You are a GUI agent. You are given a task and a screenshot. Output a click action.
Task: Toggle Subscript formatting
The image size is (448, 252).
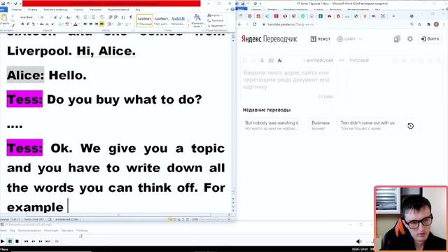(x=48, y=24)
